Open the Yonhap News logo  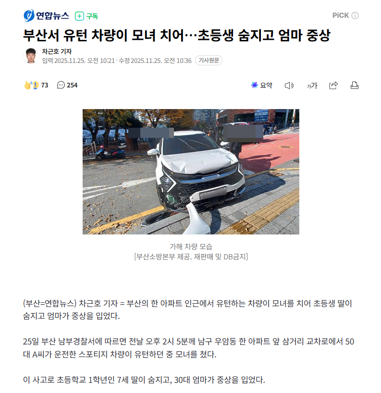pyautogui.click(x=46, y=16)
